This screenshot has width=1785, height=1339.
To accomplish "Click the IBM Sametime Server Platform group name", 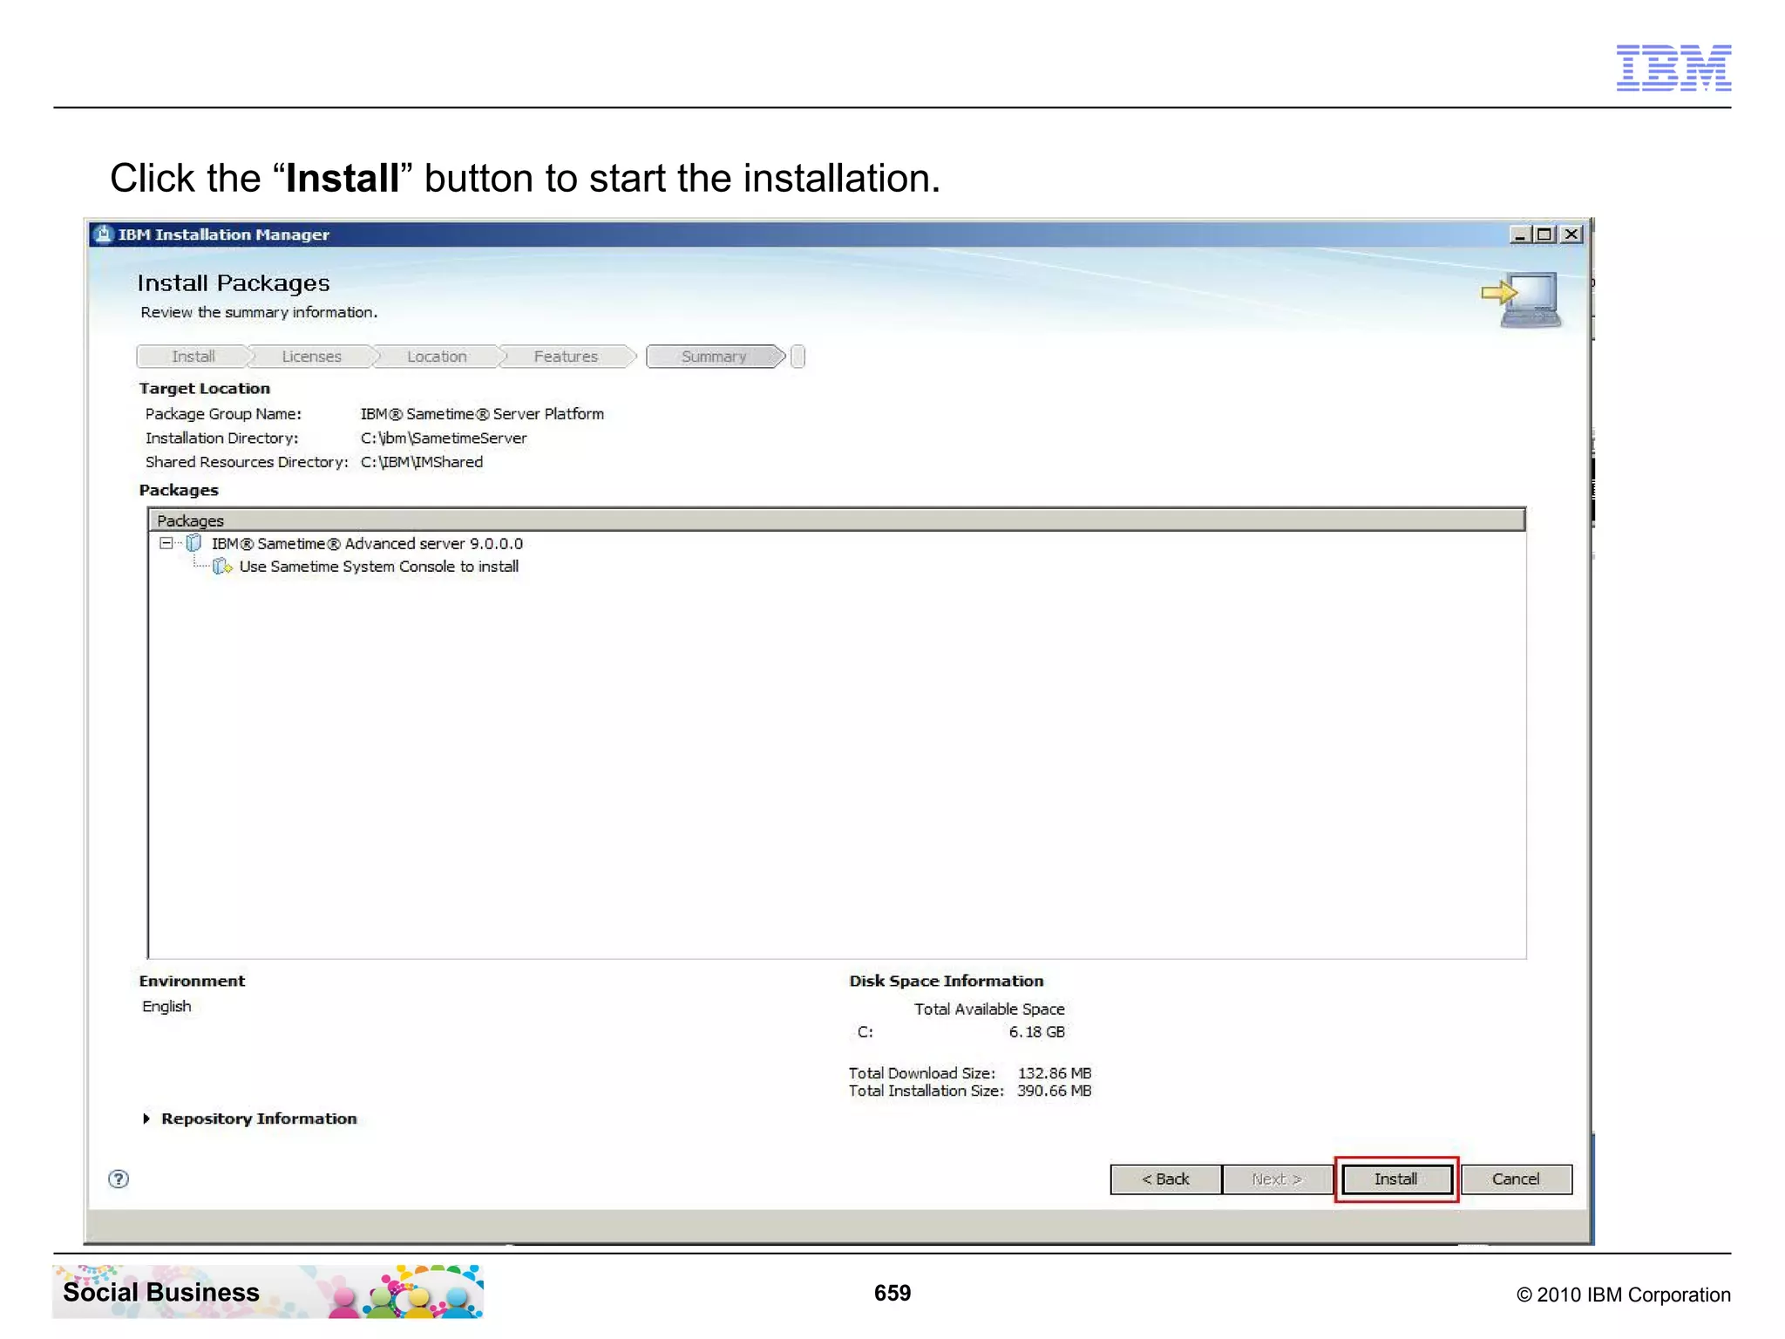I will 482,414.
